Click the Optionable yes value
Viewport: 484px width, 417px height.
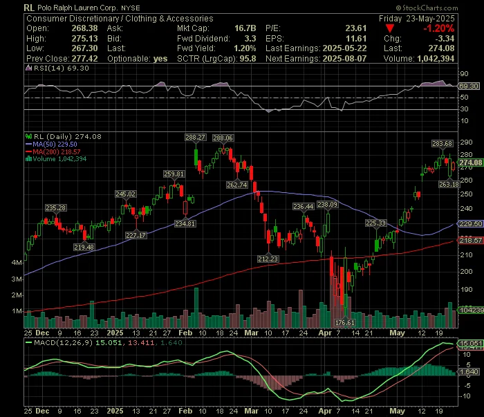tap(160, 59)
